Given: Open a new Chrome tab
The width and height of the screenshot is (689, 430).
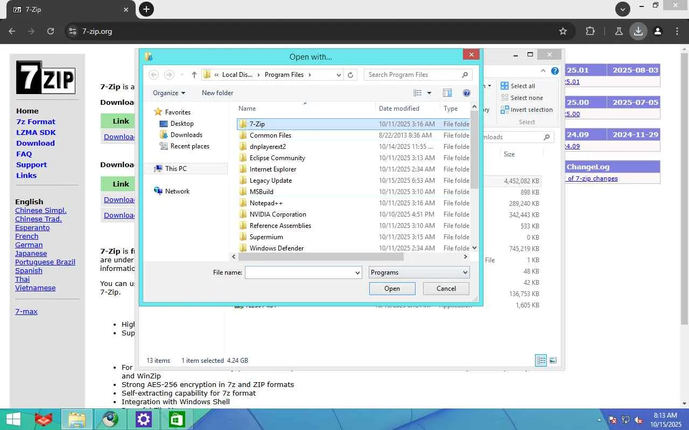Looking at the screenshot, I should 146,9.
